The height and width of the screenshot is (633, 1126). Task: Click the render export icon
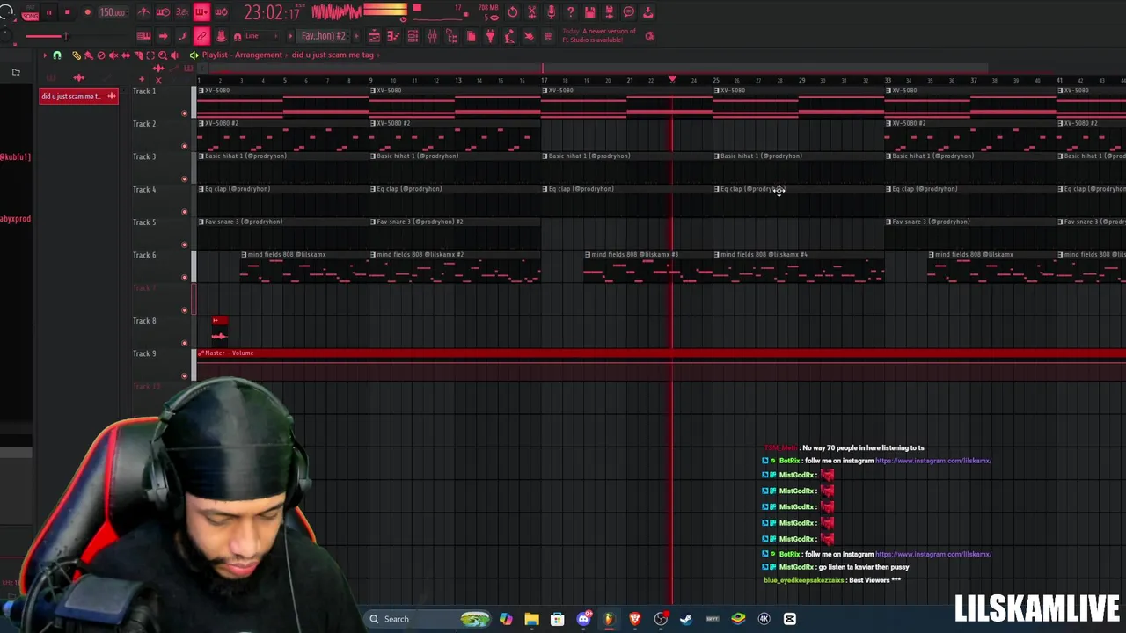click(609, 12)
